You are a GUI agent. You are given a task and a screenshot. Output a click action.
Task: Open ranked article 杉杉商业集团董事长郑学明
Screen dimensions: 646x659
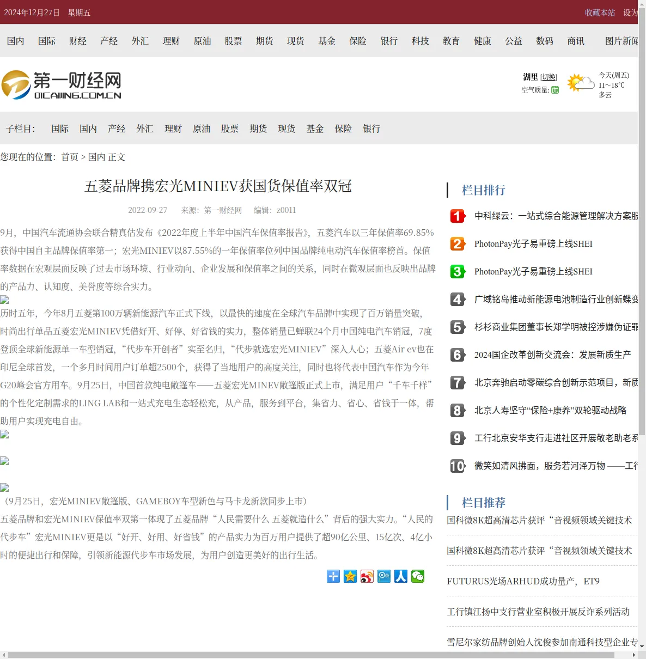click(556, 327)
